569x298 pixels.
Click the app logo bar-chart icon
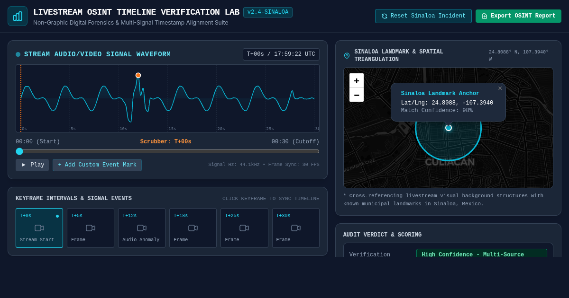18,16
